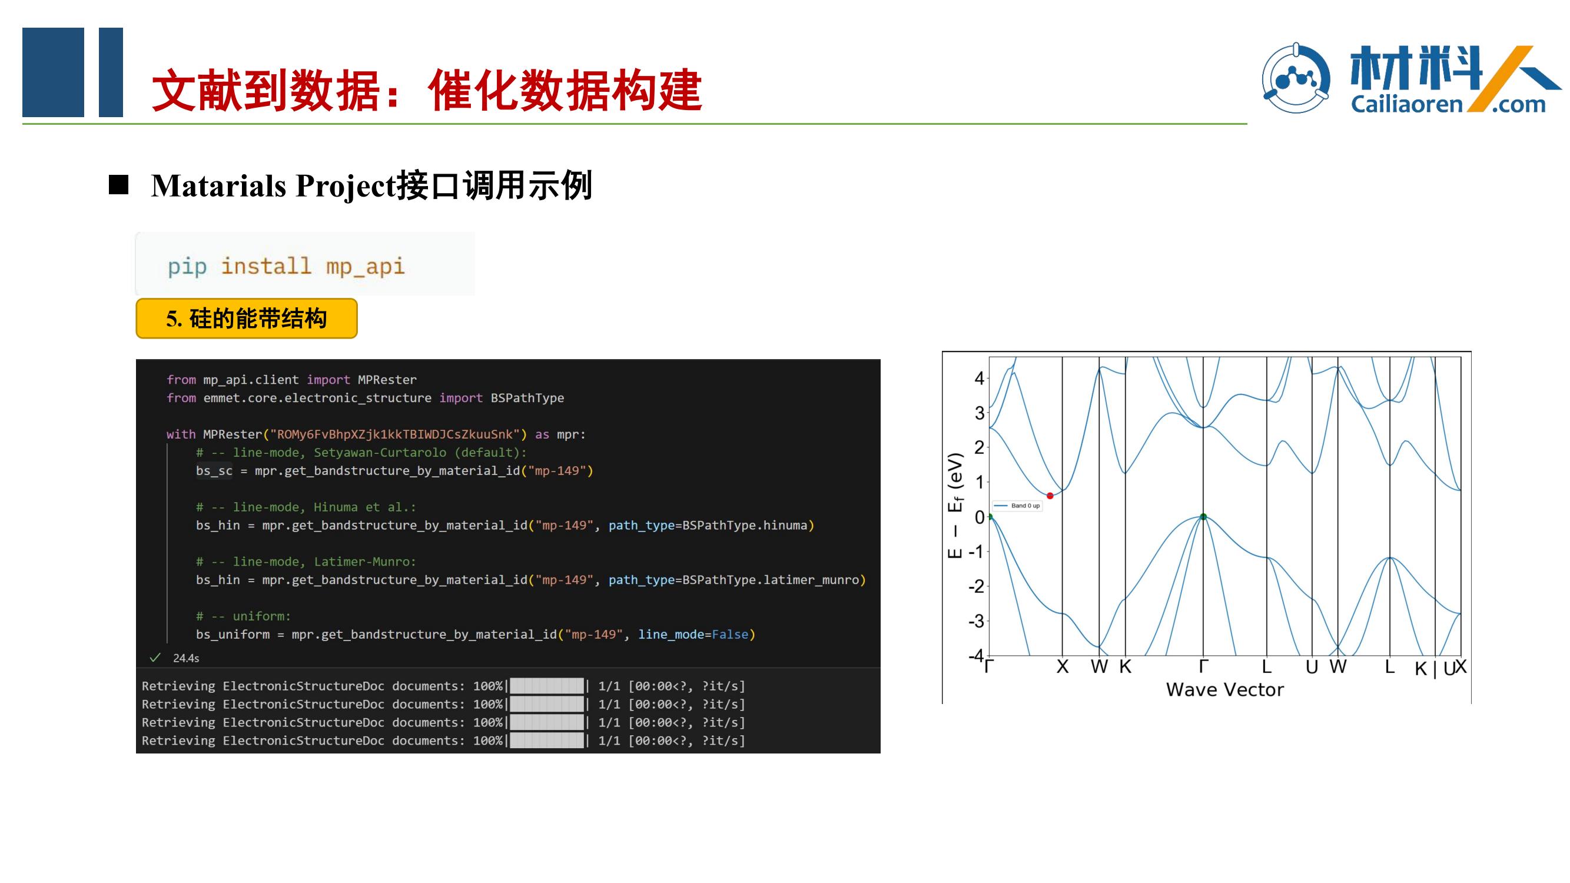Image resolution: width=1570 pixels, height=883 pixels.
Task: Click the 'K | U' tick label on x-axis
Action: click(x=1435, y=669)
